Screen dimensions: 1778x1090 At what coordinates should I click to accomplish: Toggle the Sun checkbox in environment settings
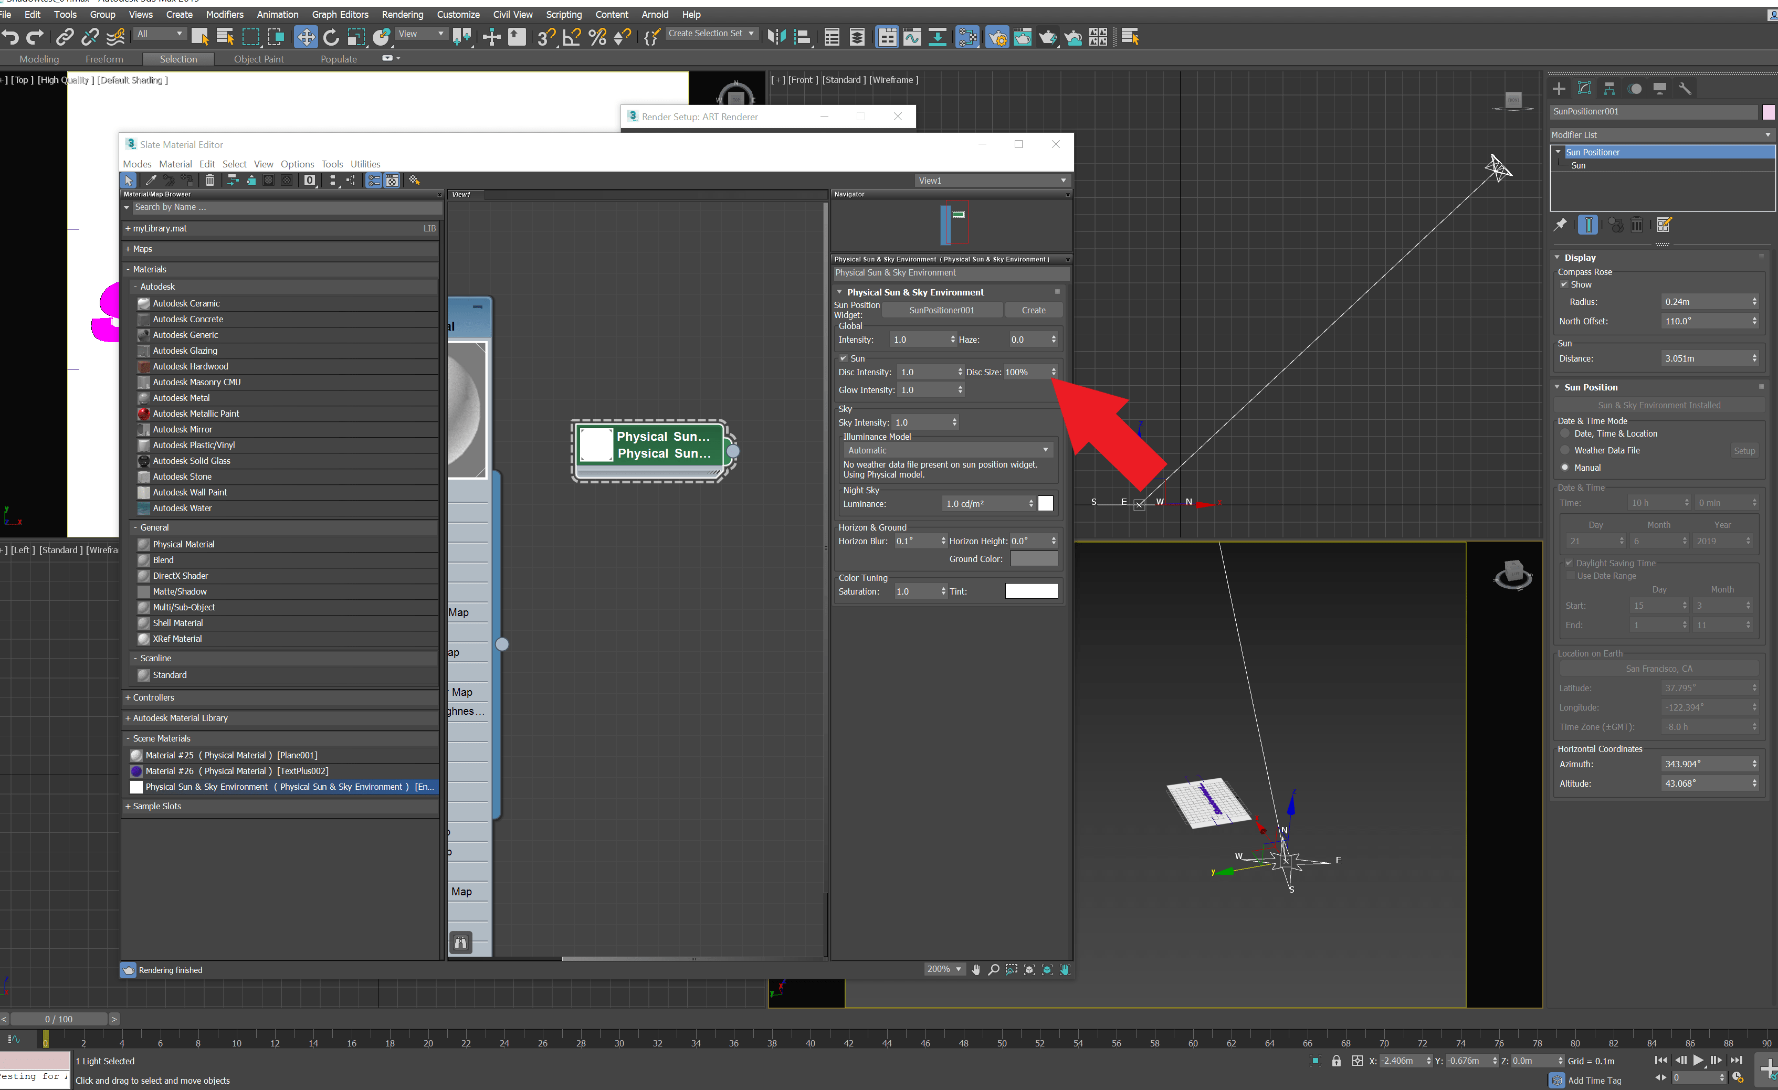pos(843,358)
